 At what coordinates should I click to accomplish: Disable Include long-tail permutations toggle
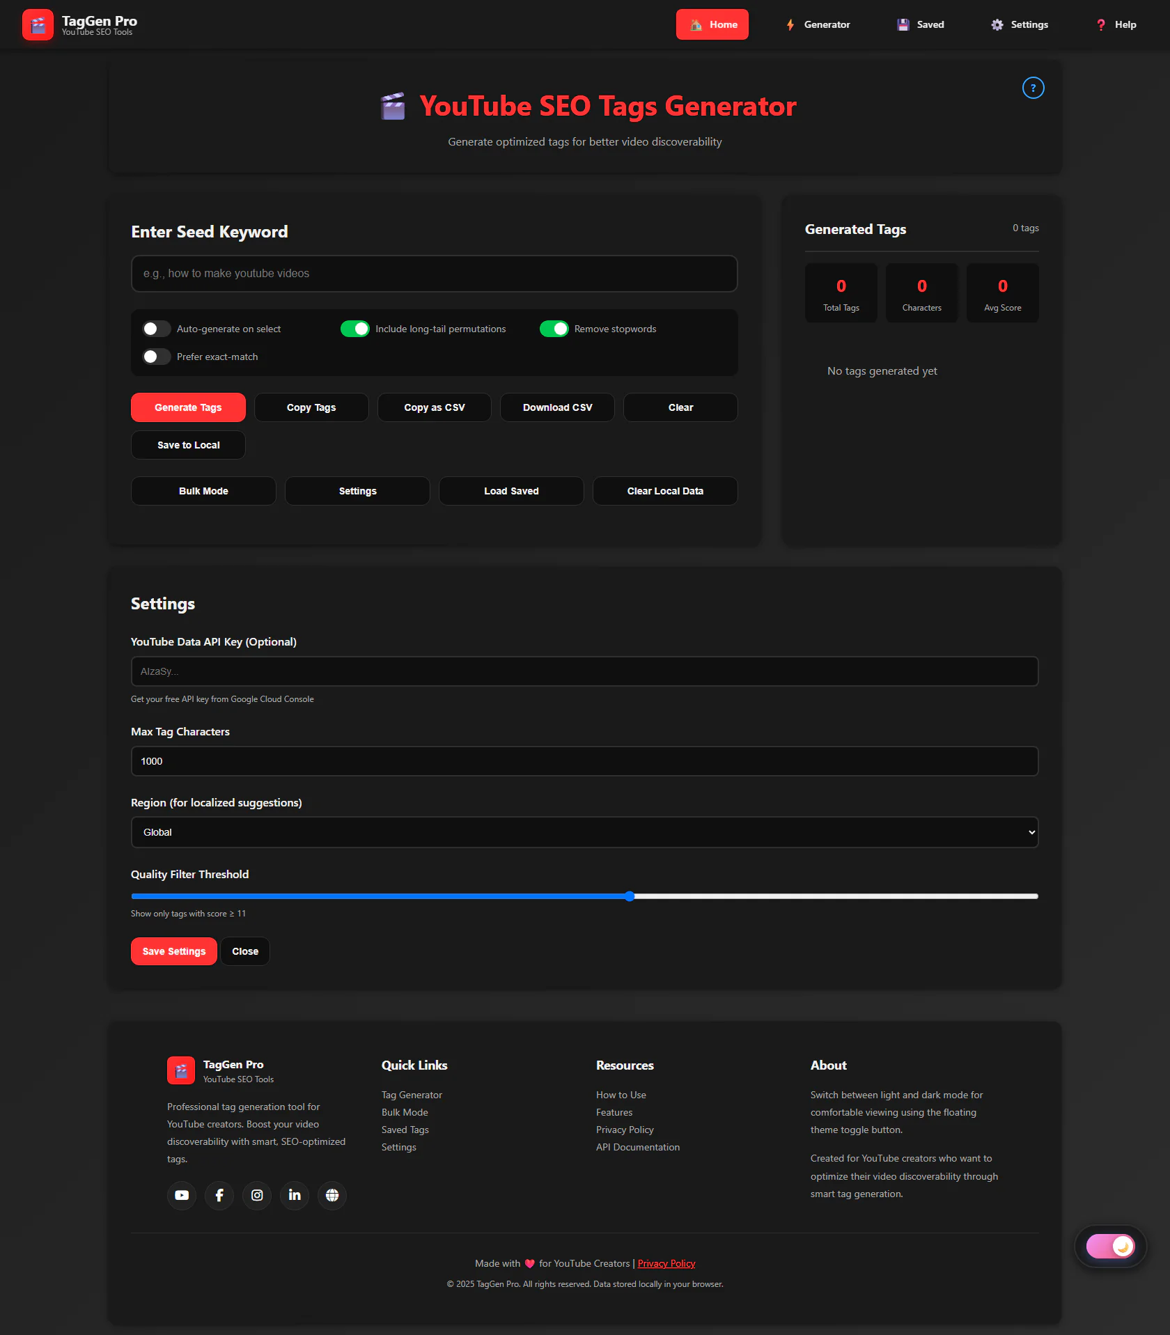click(355, 329)
